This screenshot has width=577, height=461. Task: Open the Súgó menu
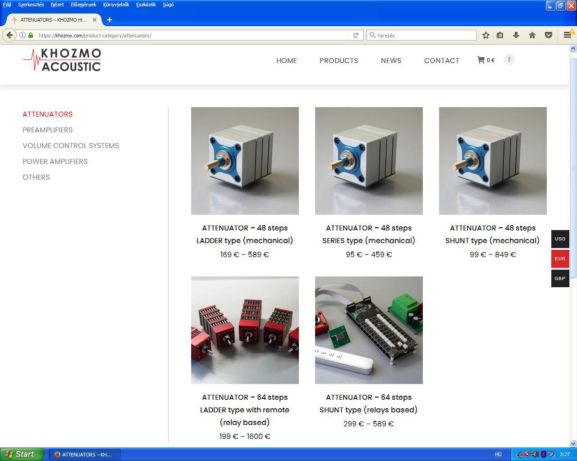click(x=168, y=5)
